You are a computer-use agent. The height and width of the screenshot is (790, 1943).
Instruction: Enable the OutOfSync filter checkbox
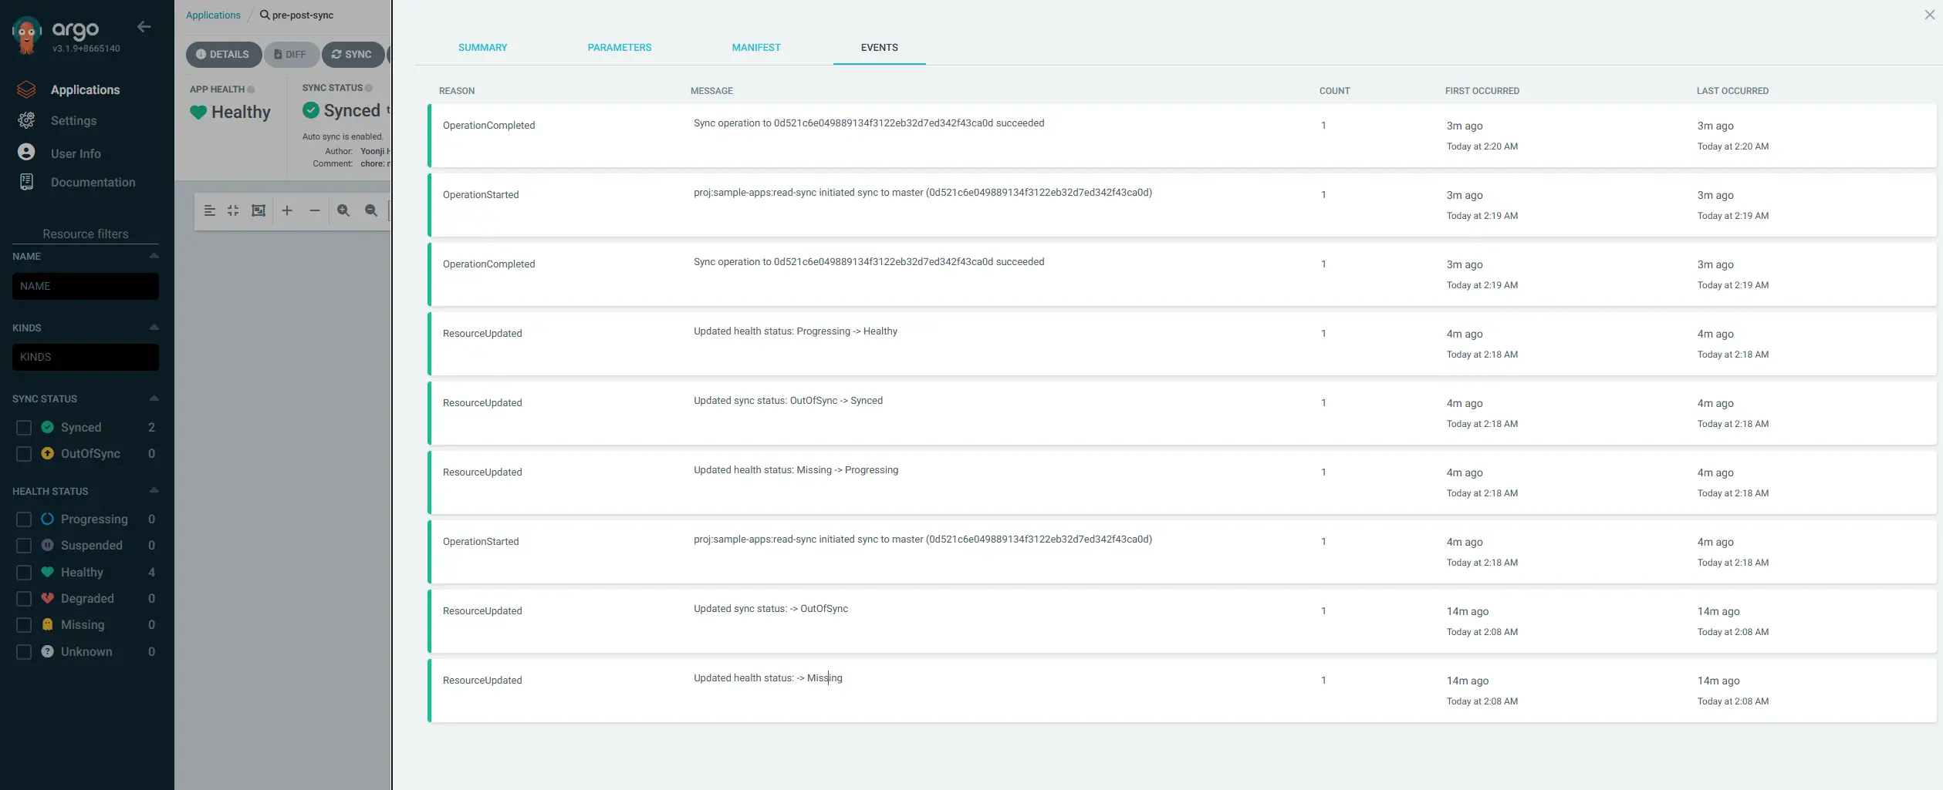pyautogui.click(x=24, y=453)
